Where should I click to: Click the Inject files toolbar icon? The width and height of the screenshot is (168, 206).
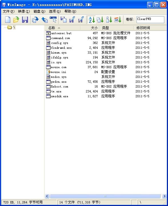63,20
